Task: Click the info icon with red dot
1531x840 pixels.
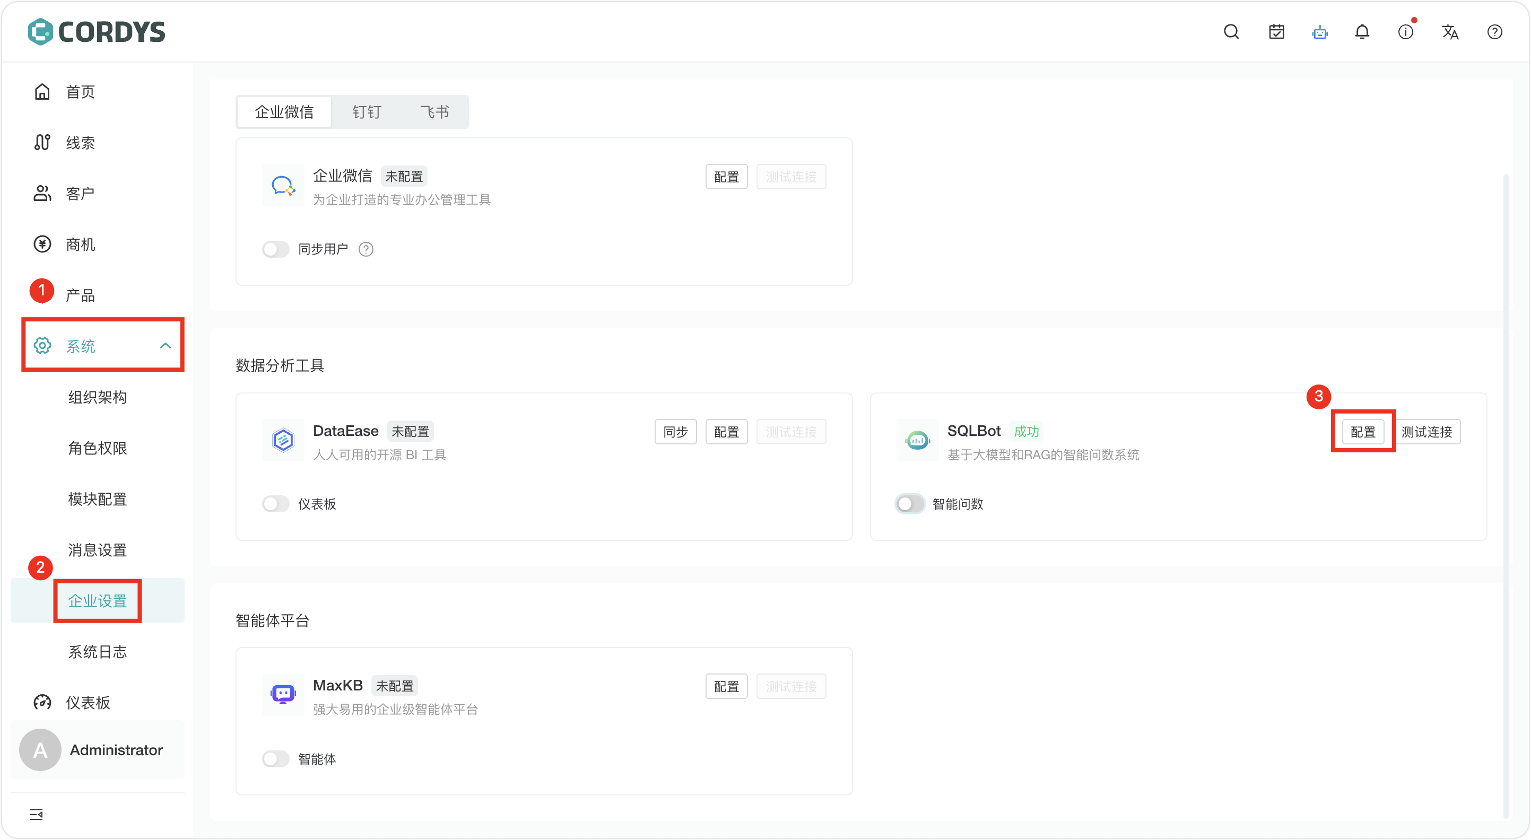Action: [1406, 32]
